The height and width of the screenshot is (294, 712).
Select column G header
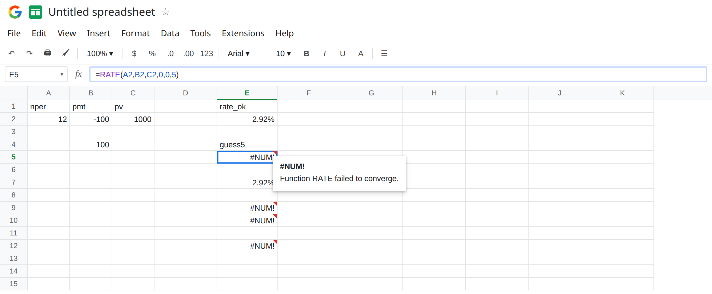click(x=371, y=93)
